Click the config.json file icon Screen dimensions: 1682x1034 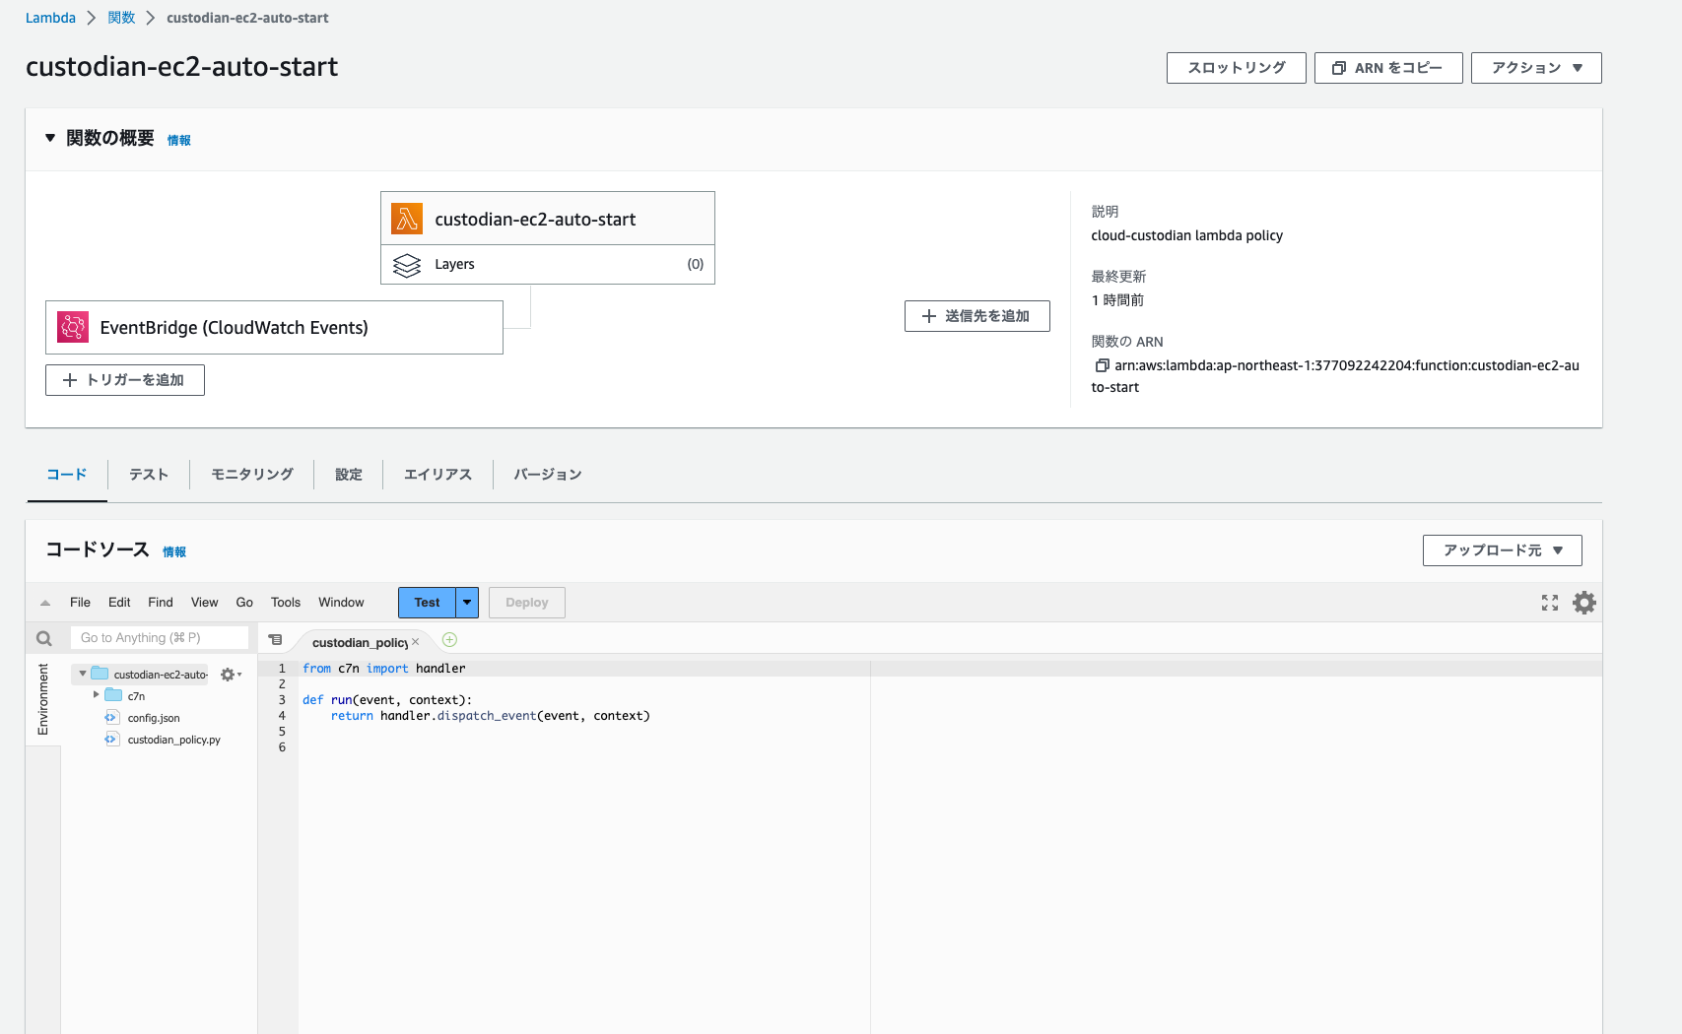[111, 718]
